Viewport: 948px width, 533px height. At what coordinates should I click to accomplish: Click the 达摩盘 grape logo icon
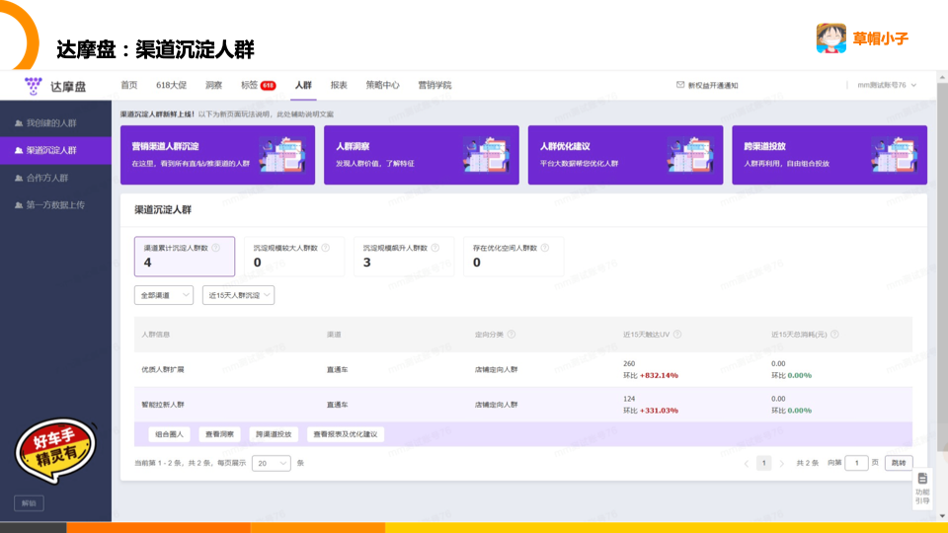pos(34,86)
